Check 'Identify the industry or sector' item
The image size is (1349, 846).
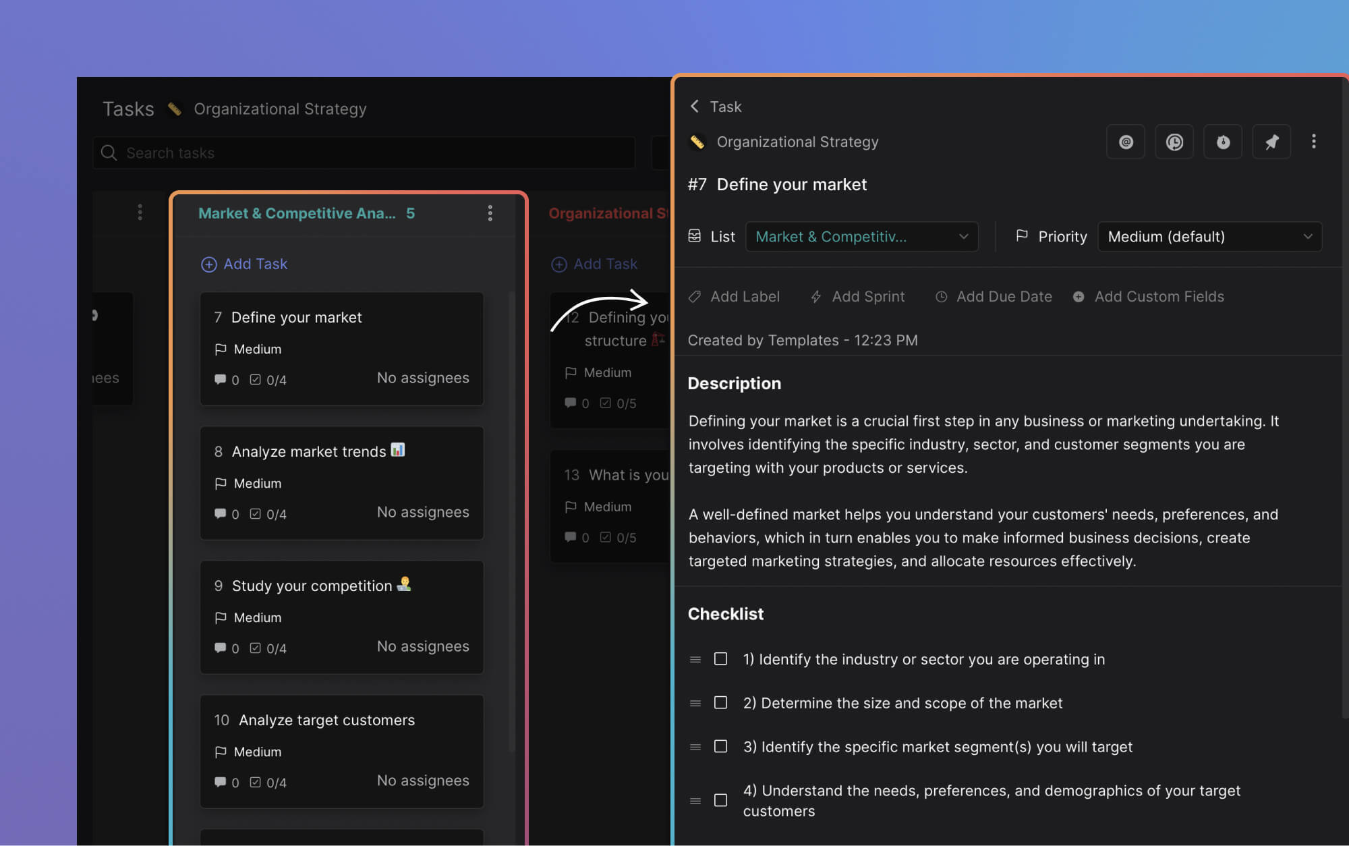click(720, 658)
